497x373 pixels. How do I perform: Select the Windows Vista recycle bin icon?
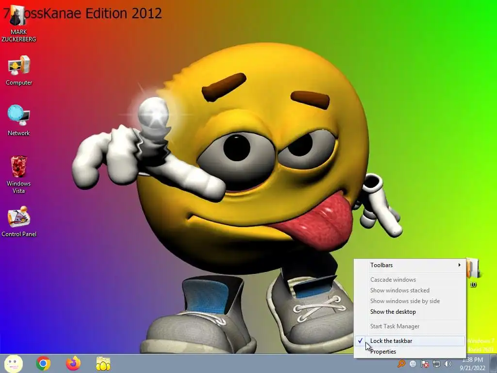[19, 174]
